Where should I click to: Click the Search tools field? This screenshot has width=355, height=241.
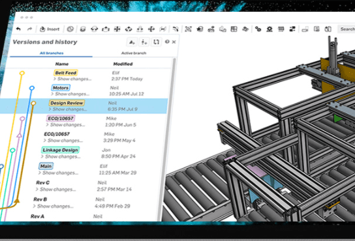347,29
